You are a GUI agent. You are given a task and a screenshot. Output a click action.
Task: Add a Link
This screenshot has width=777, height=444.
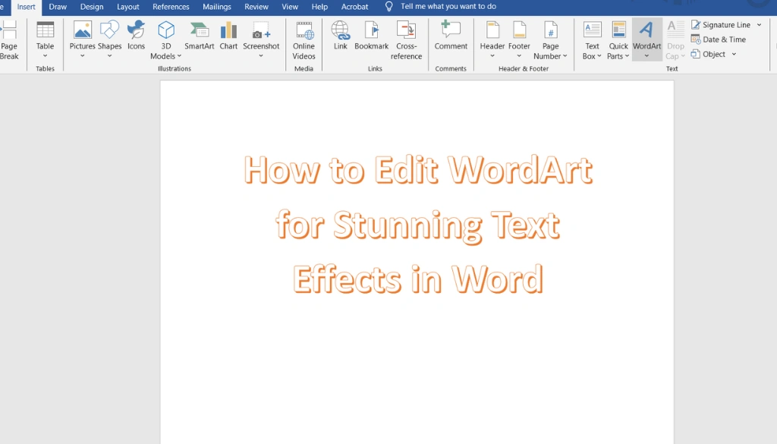[341, 36]
